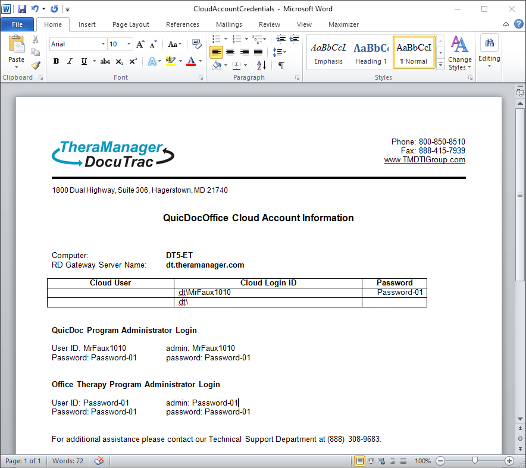Open Line Spacing dropdown
This screenshot has width=526, height=468.
[x=280, y=52]
